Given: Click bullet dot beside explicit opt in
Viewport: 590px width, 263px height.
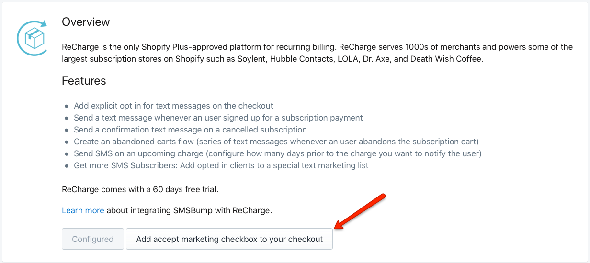Looking at the screenshot, I should click(x=67, y=106).
